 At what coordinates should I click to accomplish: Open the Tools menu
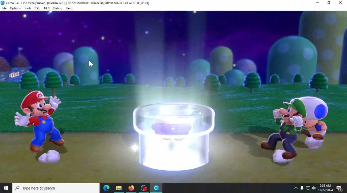coord(27,8)
